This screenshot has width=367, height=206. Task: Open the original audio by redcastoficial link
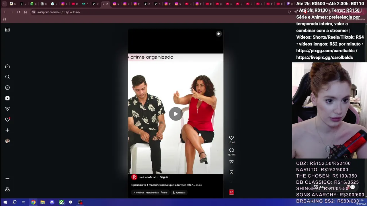(150, 193)
